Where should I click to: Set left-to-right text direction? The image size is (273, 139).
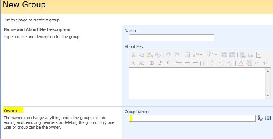257,63
